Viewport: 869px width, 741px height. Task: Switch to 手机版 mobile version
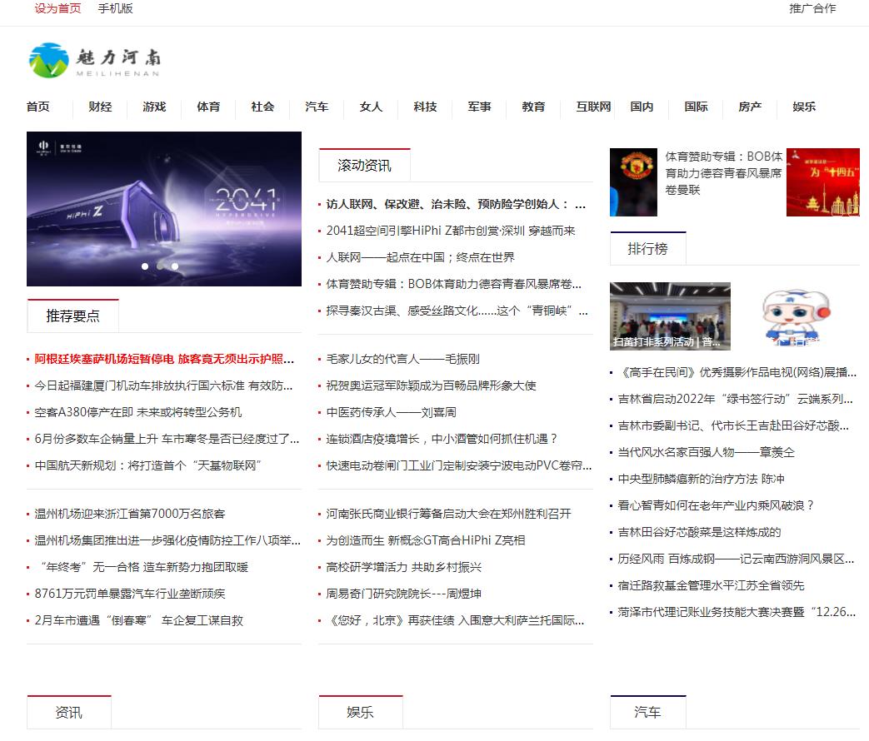(115, 8)
